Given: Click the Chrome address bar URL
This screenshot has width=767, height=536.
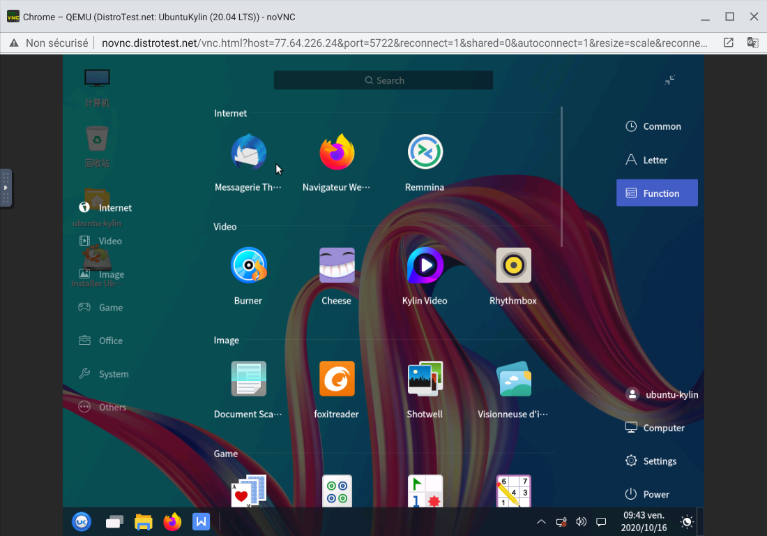Looking at the screenshot, I should (x=404, y=43).
